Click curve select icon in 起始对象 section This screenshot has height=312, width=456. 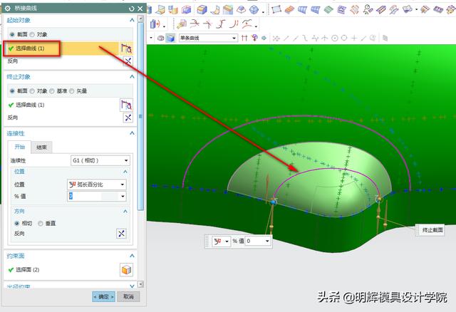pyautogui.click(x=126, y=48)
